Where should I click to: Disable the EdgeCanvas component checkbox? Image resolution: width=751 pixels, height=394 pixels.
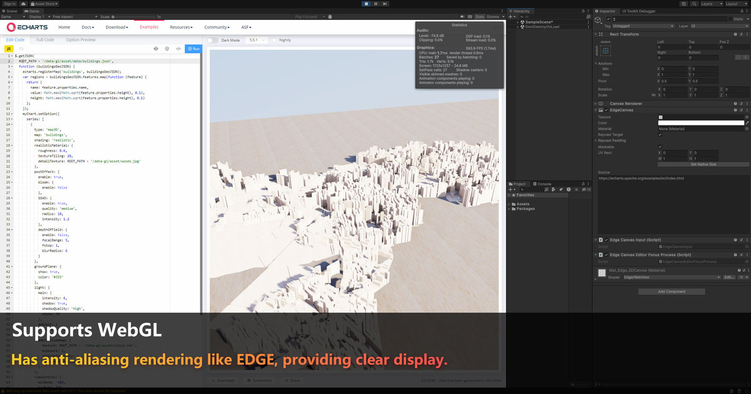click(606, 110)
